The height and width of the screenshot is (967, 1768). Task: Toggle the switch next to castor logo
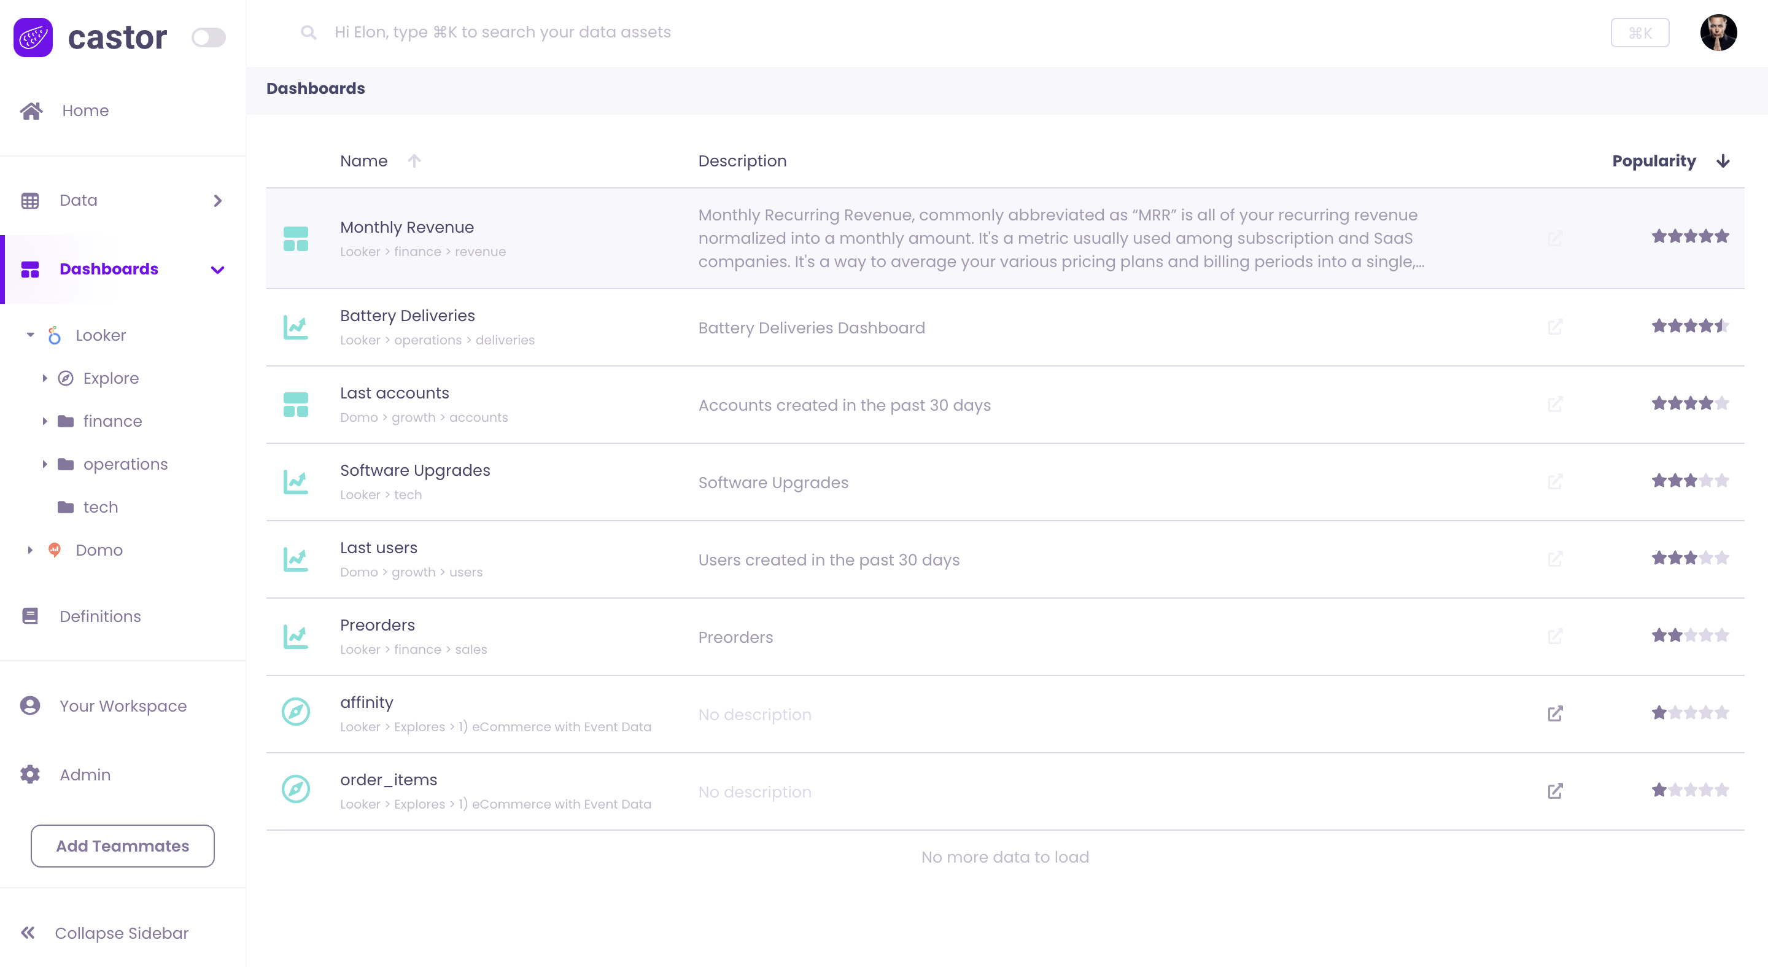pos(208,37)
